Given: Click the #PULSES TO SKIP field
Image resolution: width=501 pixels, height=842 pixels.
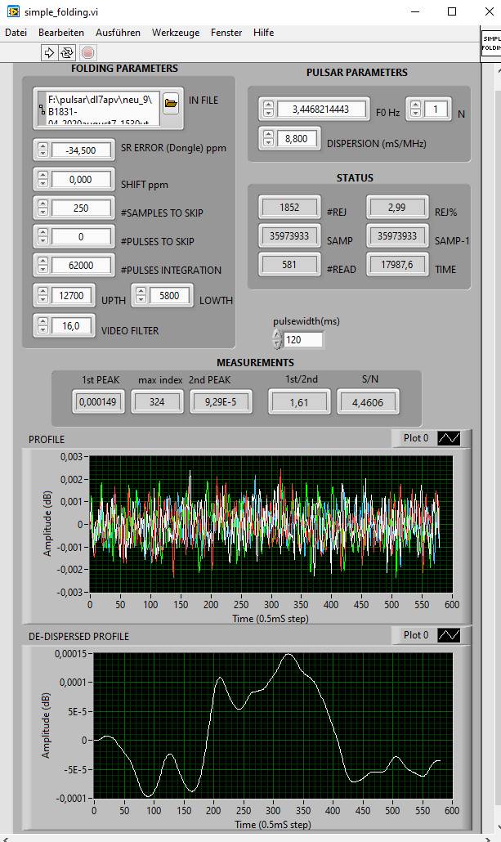Looking at the screenshot, I should [x=81, y=237].
